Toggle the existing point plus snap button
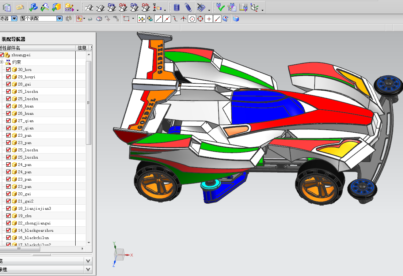 [x=209, y=19]
